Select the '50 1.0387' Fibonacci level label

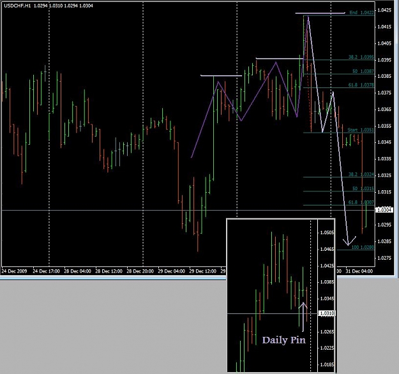point(363,71)
